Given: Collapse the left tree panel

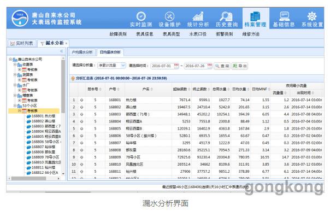Looking at the screenshot, I should pos(61,51).
